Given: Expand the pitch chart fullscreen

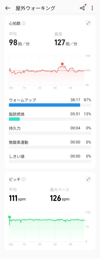Looking at the screenshot, I should 88,179.
